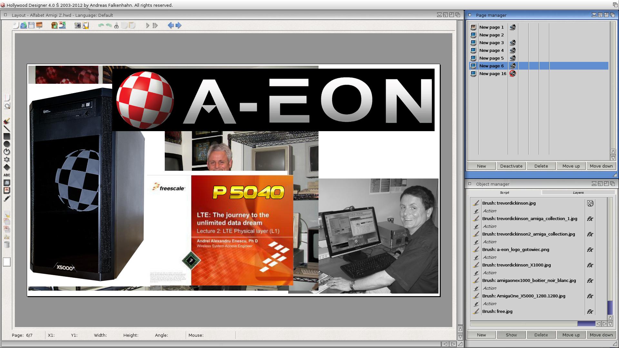Go to the previous page with blue left arrow
The width and height of the screenshot is (619, 348).
[171, 25]
